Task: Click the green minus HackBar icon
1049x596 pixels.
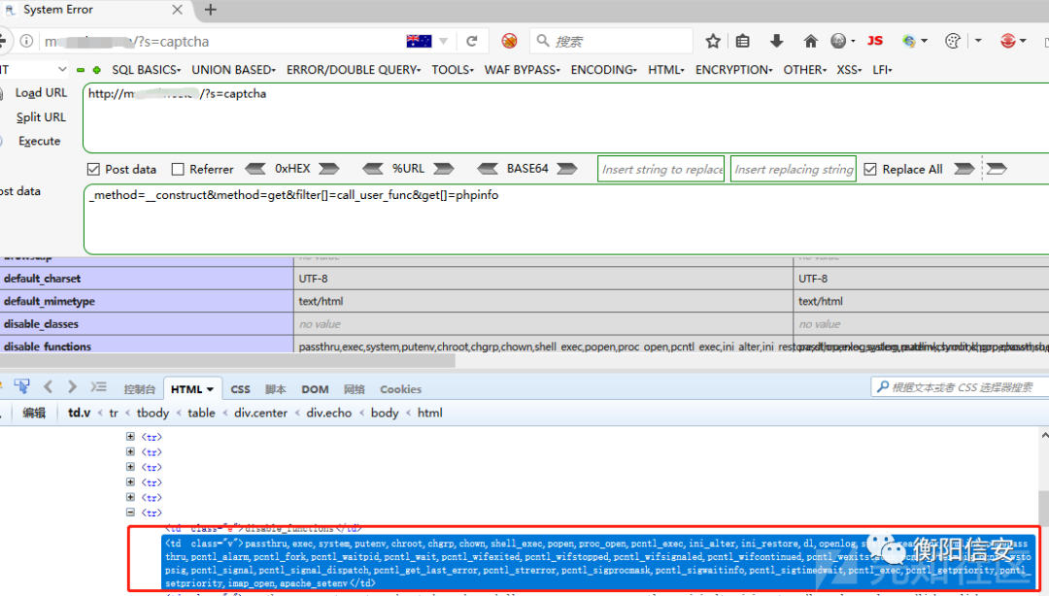Action: [81, 70]
